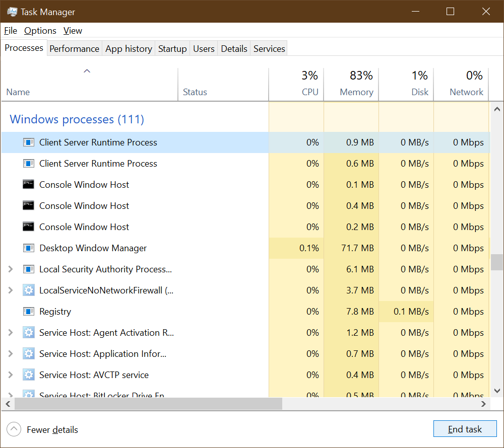Viewport: 504px width, 448px height.
Task: Minimize the Task Manager window
Action: coord(416,12)
